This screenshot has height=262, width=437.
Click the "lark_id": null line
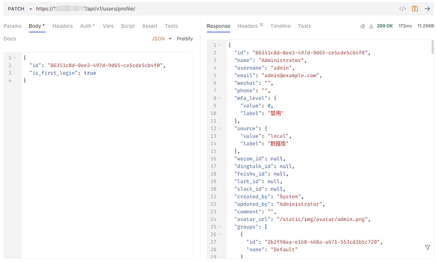[258, 182]
